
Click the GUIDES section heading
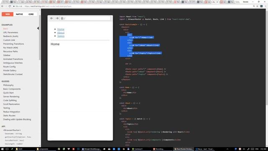pyautogui.click(x=5, y=81)
